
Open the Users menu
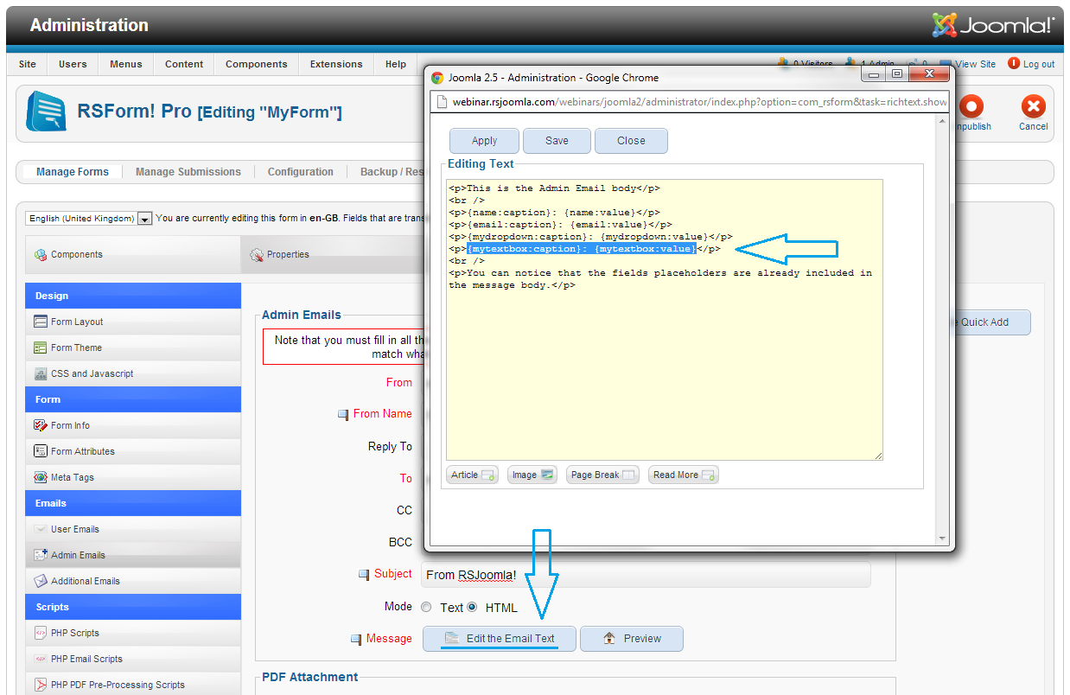click(73, 64)
